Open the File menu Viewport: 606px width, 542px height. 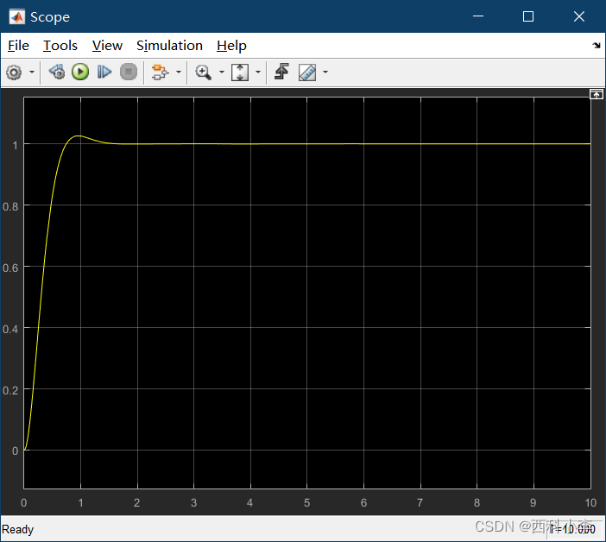click(18, 46)
